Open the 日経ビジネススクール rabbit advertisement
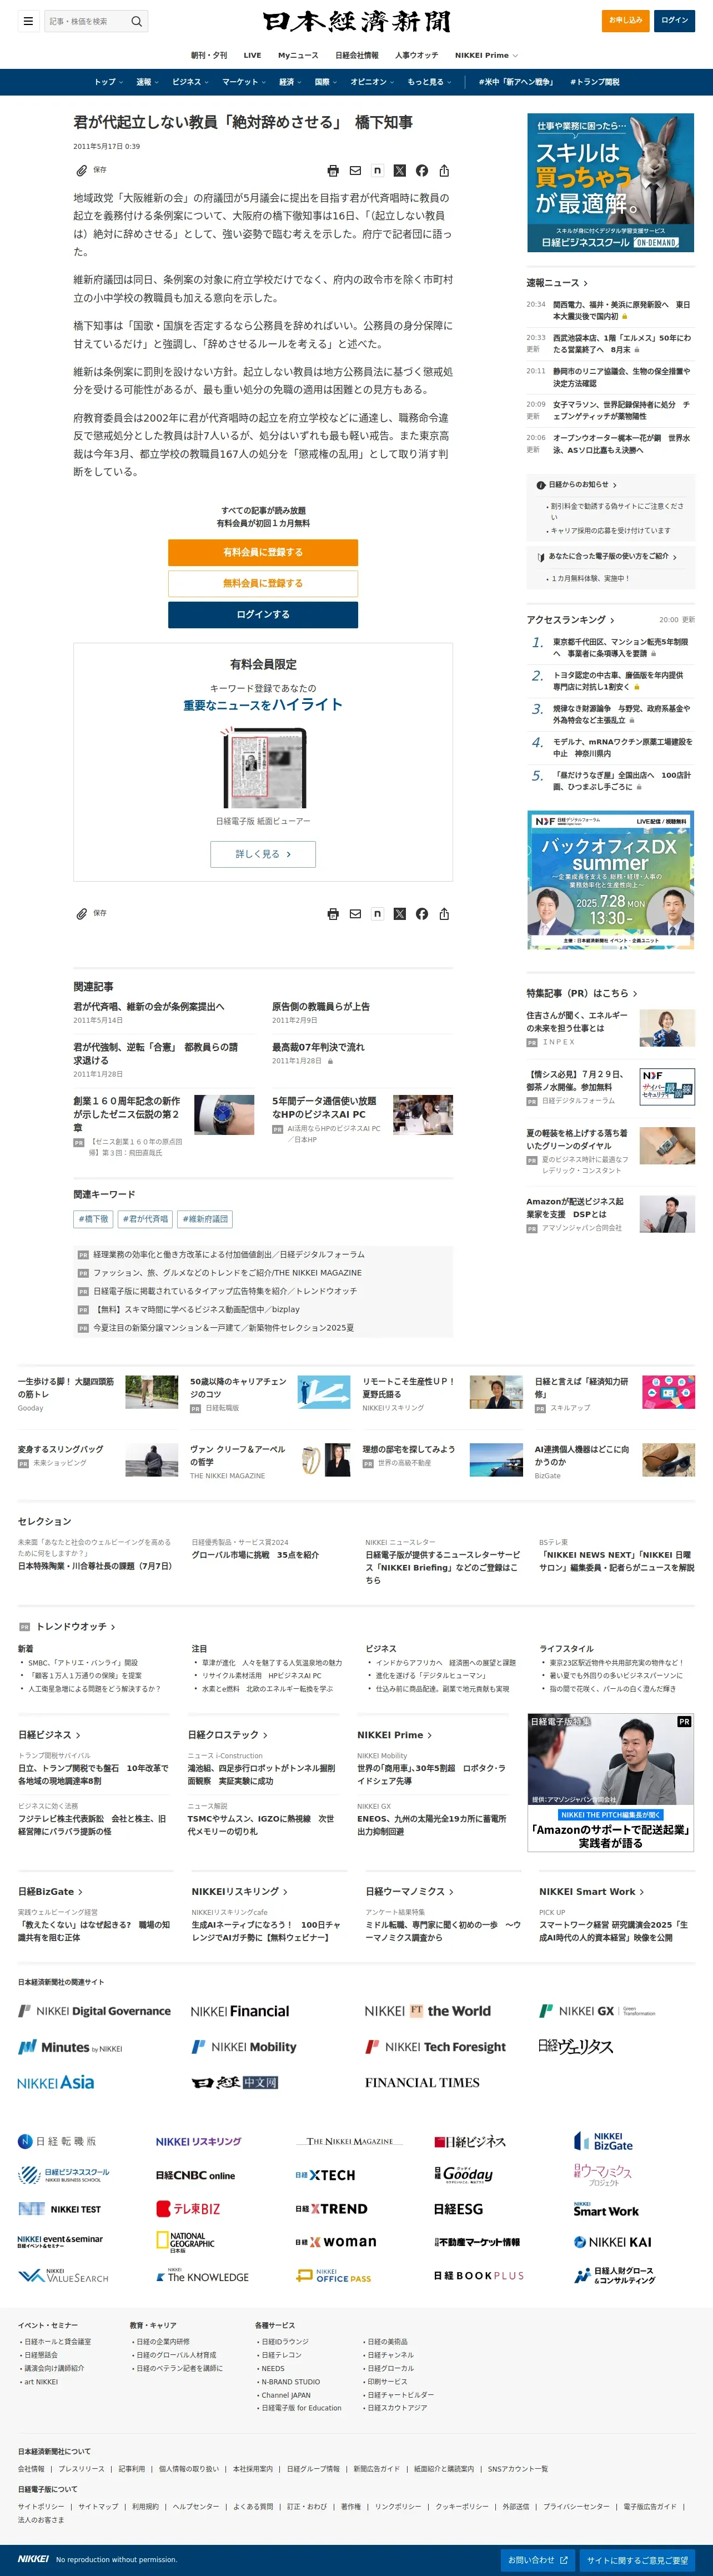713x2576 pixels. (611, 182)
